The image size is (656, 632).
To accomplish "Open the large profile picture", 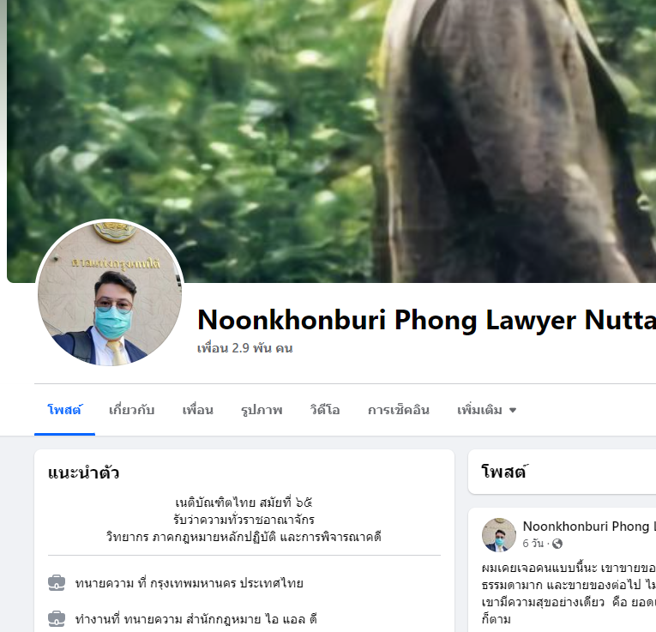I will point(110,292).
